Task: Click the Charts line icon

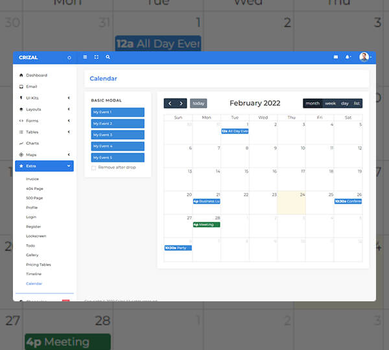Action: pos(21,144)
